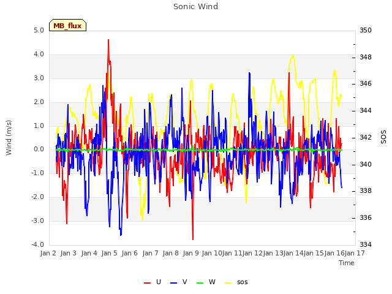392x294 pixels.
Task: Click the 4.0 wind axis value
Action: 39,55
